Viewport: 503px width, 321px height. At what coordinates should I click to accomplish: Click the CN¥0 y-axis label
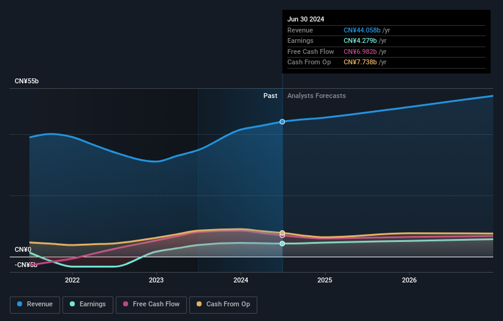point(23,249)
